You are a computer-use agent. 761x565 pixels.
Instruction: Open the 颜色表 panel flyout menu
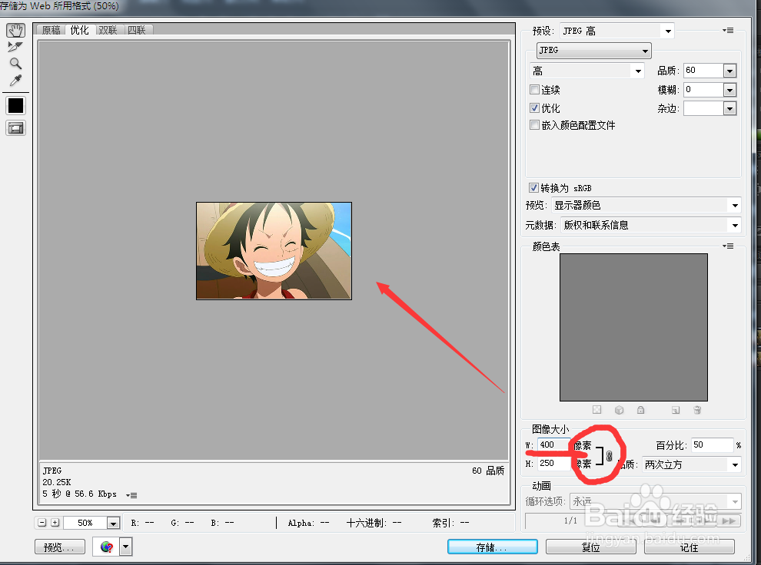pyautogui.click(x=727, y=246)
